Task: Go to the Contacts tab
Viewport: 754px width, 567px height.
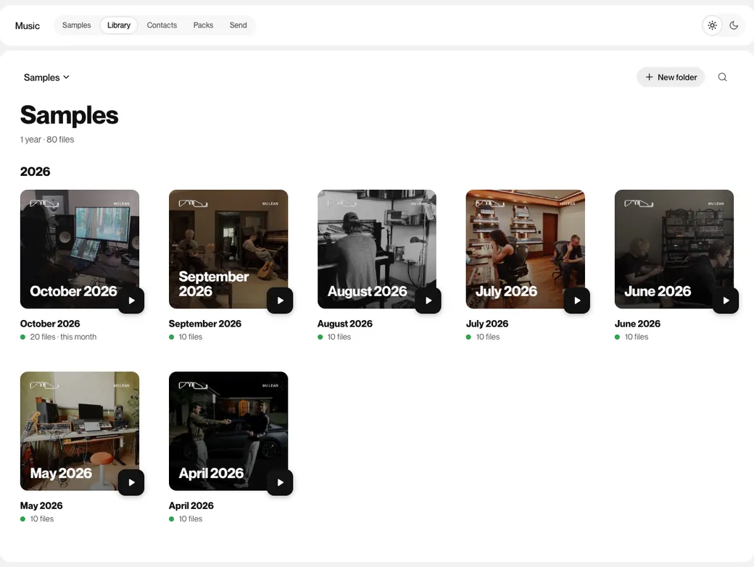Action: [x=162, y=25]
